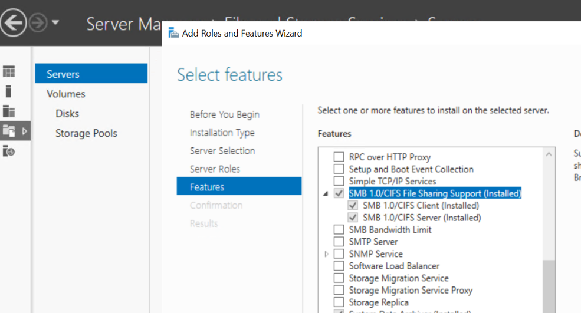Enable the Storage Replica checkbox
This screenshot has height=313, width=581.
(x=339, y=302)
